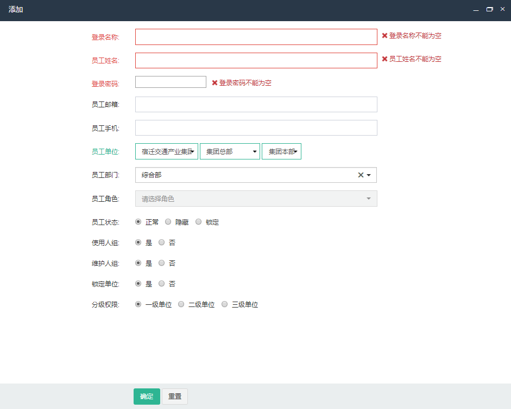Open the 集团本部 dropdown
This screenshot has height=409, width=511.
[x=281, y=152]
